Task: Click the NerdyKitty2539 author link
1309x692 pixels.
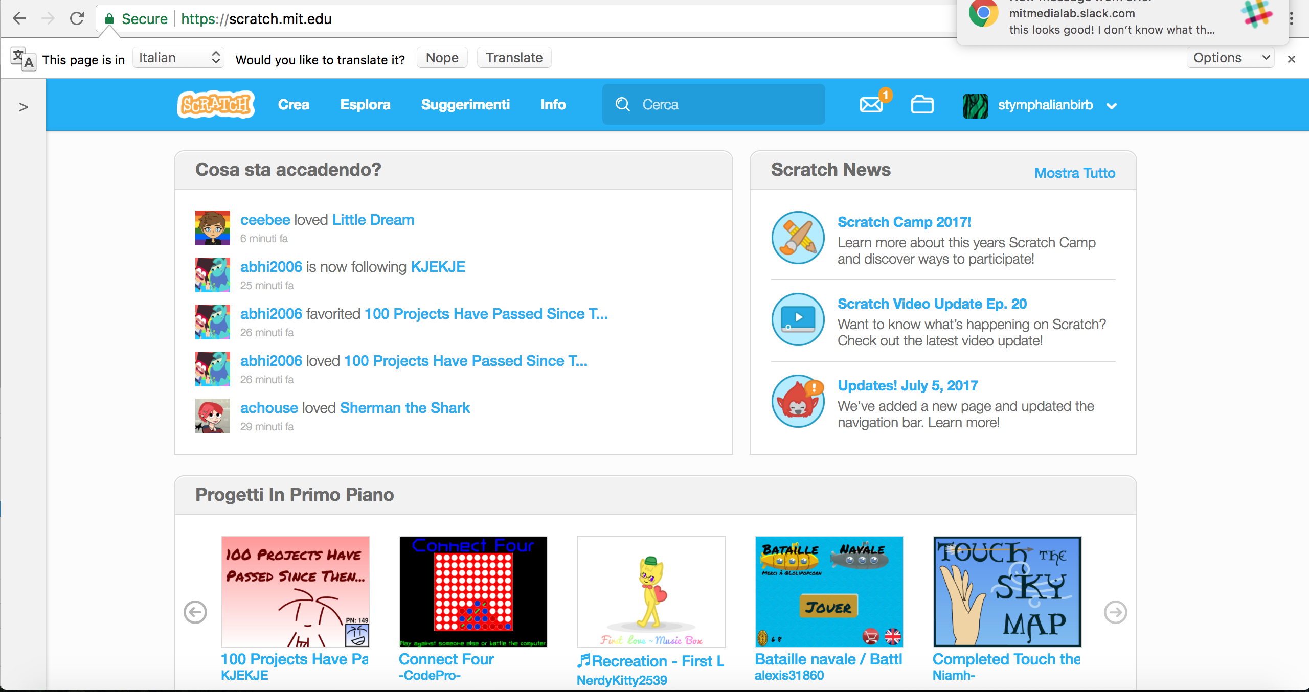Action: point(622,680)
